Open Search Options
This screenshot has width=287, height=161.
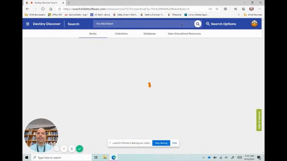pos(221,24)
